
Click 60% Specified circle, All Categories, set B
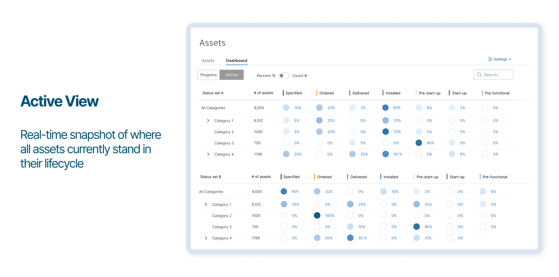pyautogui.click(x=284, y=192)
